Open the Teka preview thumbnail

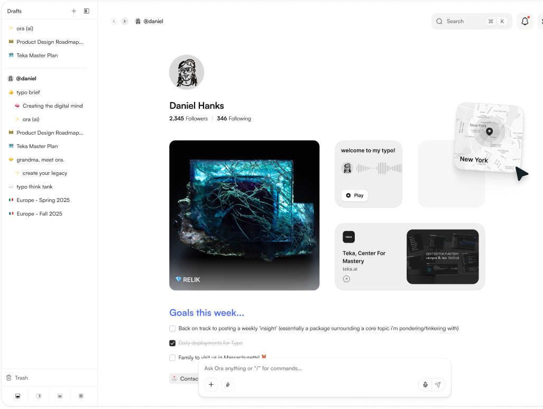(443, 257)
